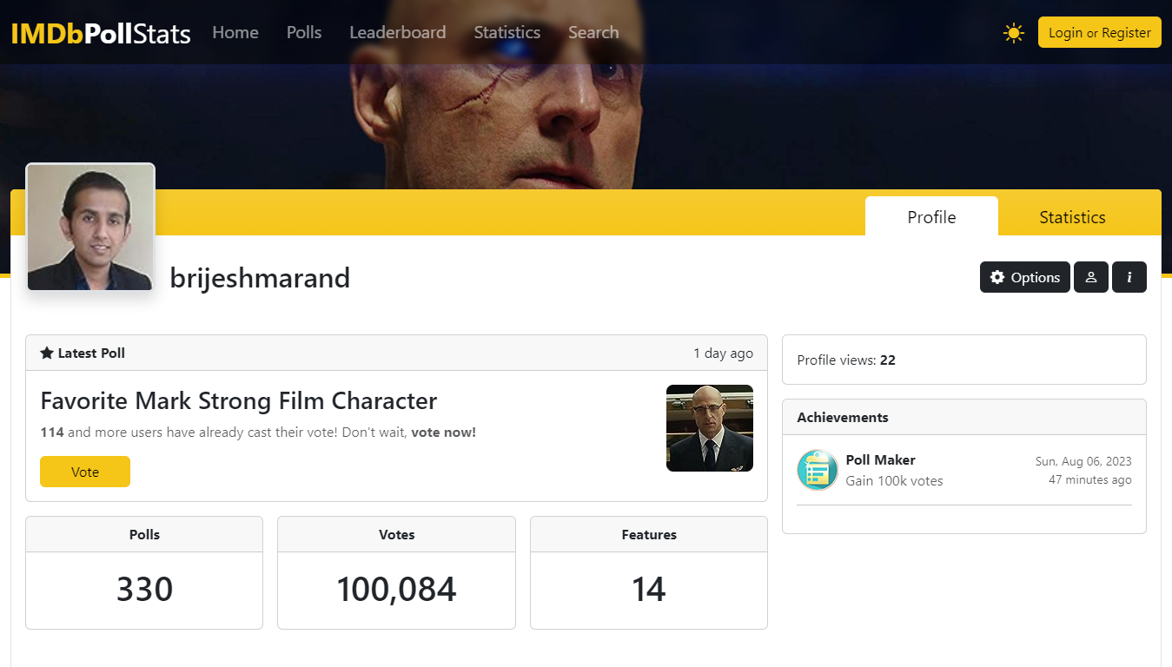The height and width of the screenshot is (667, 1172).
Task: Click the Polls count card showing 330
Action: [144, 572]
